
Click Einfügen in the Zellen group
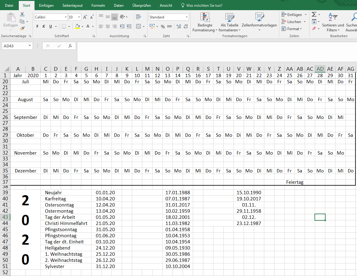(x=294, y=15)
